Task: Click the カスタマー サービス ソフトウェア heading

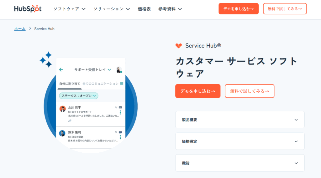Action: (237, 68)
